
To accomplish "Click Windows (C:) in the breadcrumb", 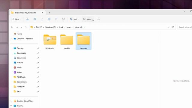I will click(51, 27).
